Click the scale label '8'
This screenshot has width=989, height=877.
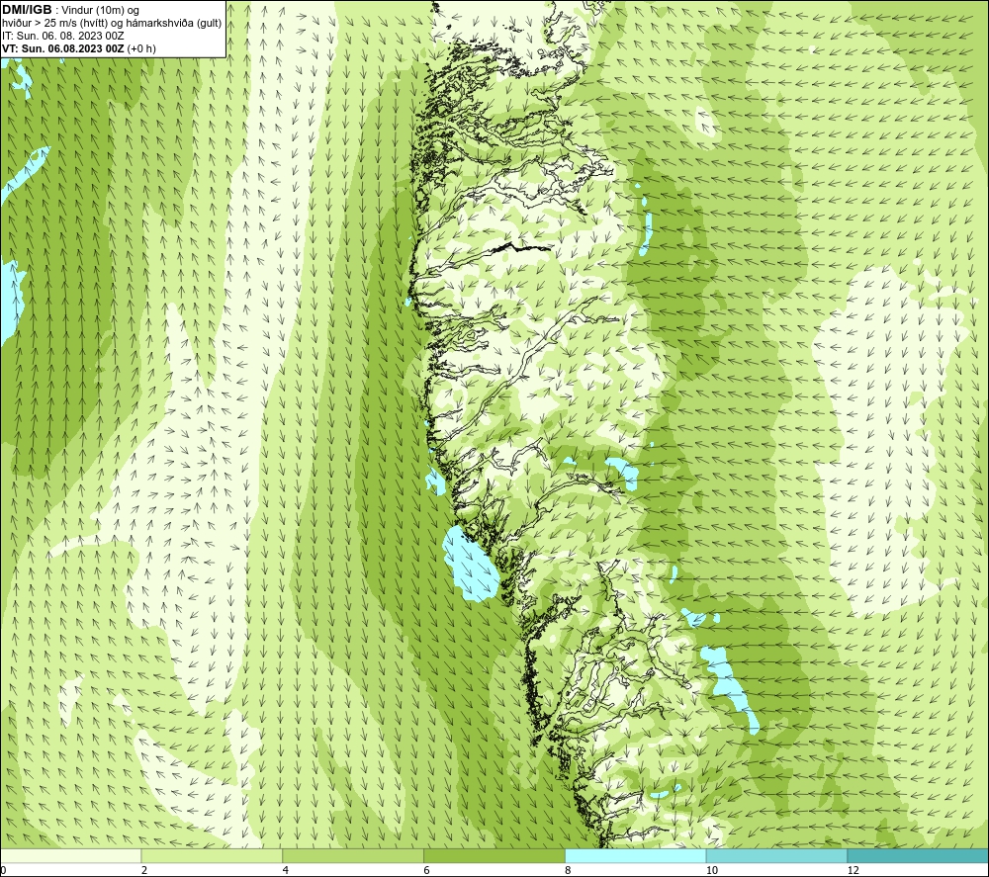pyautogui.click(x=569, y=870)
